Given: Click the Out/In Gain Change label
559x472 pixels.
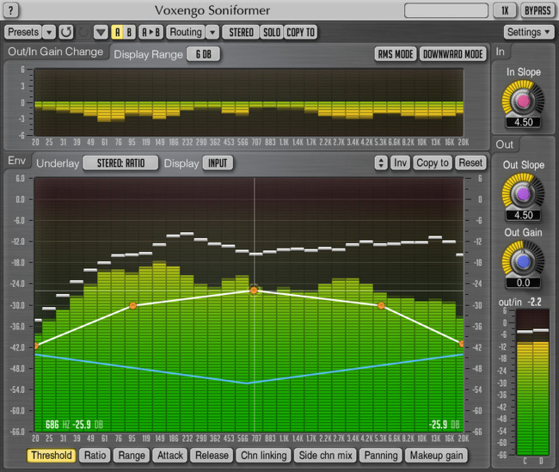Looking at the screenshot, I should (55, 52).
